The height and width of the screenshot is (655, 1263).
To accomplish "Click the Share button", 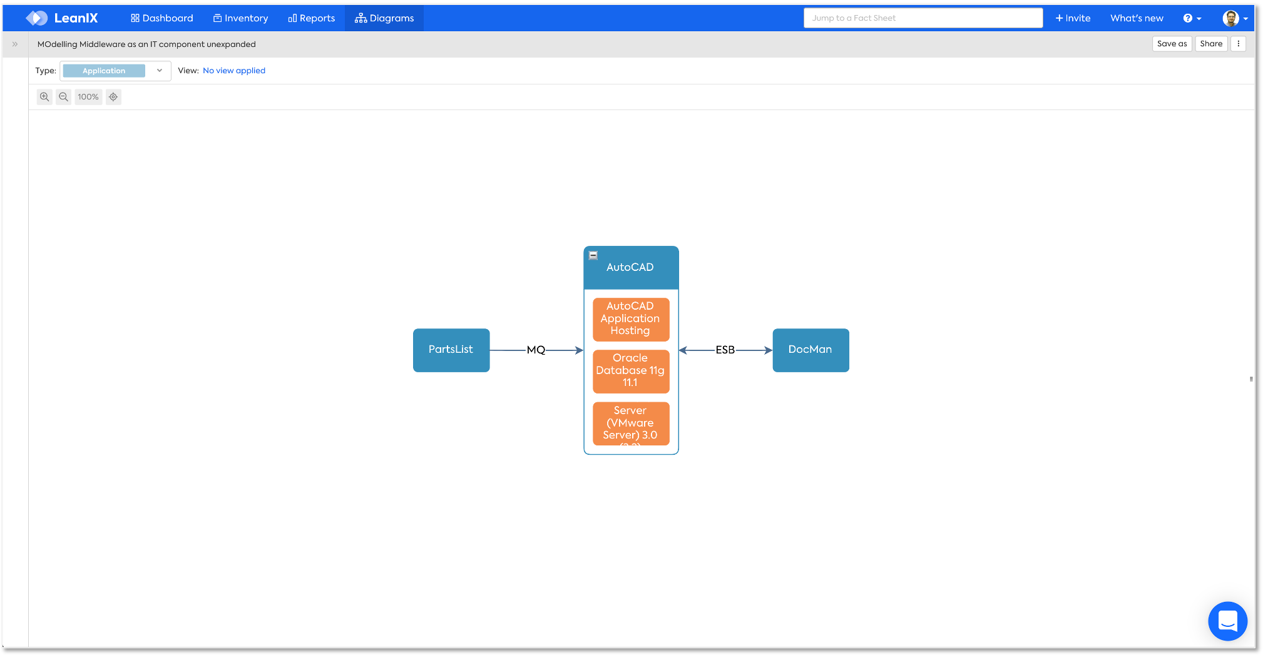I will click(x=1211, y=44).
